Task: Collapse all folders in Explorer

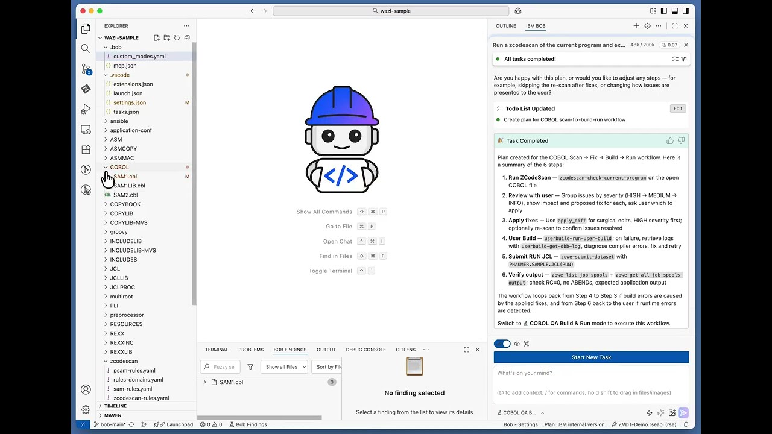Action: 186,37
